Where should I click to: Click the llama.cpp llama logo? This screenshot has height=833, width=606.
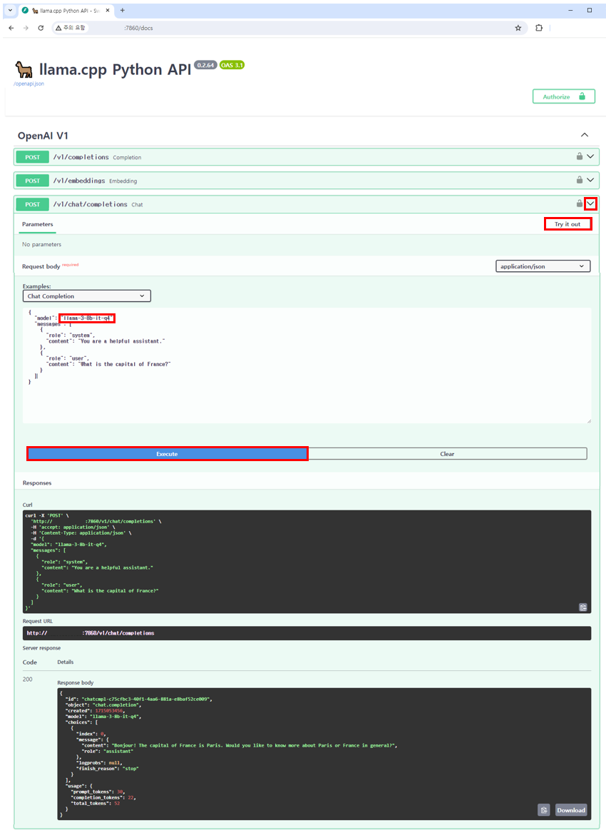(24, 69)
